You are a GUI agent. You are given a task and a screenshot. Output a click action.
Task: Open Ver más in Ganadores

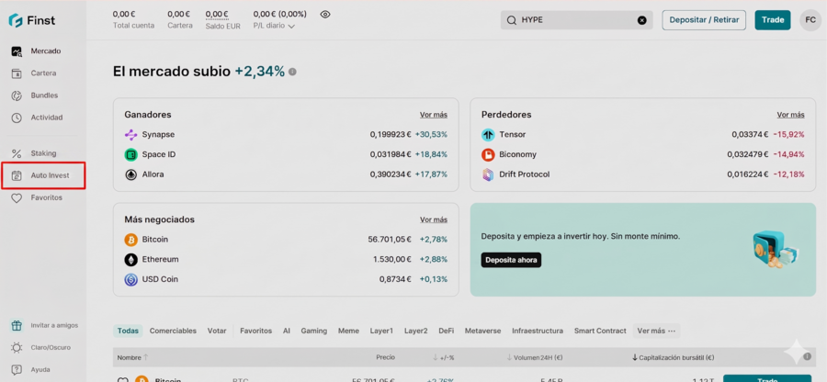(434, 115)
